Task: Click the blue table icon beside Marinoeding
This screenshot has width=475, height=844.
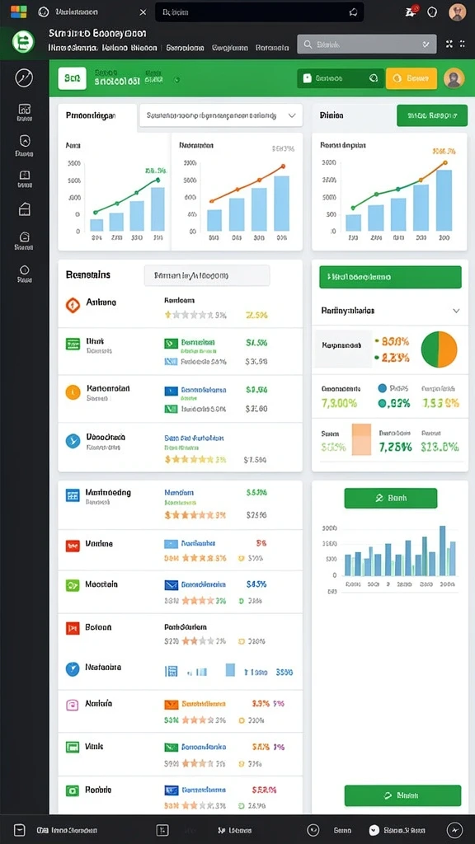Action: point(73,495)
